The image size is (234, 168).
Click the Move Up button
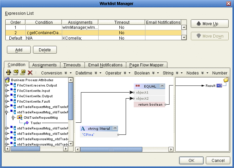point(210,24)
